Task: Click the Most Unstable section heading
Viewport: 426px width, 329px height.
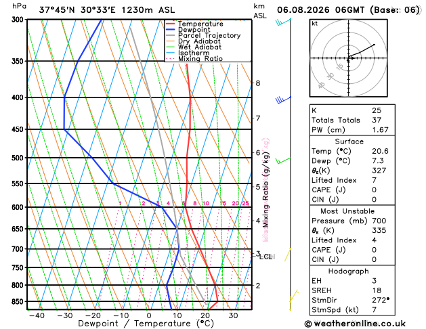Action: (x=347, y=211)
